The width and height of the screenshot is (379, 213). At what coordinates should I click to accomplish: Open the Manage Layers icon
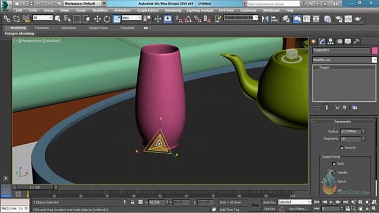[286, 19]
